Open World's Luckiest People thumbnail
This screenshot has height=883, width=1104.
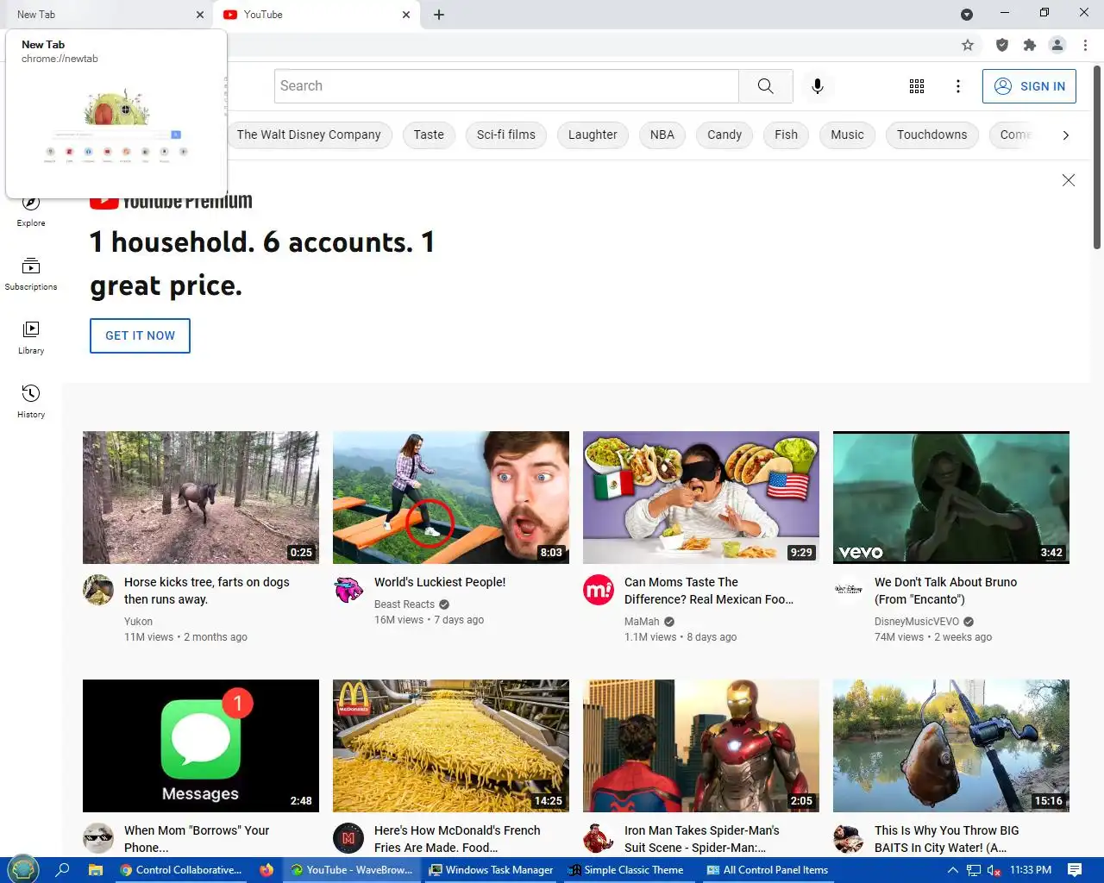point(451,498)
